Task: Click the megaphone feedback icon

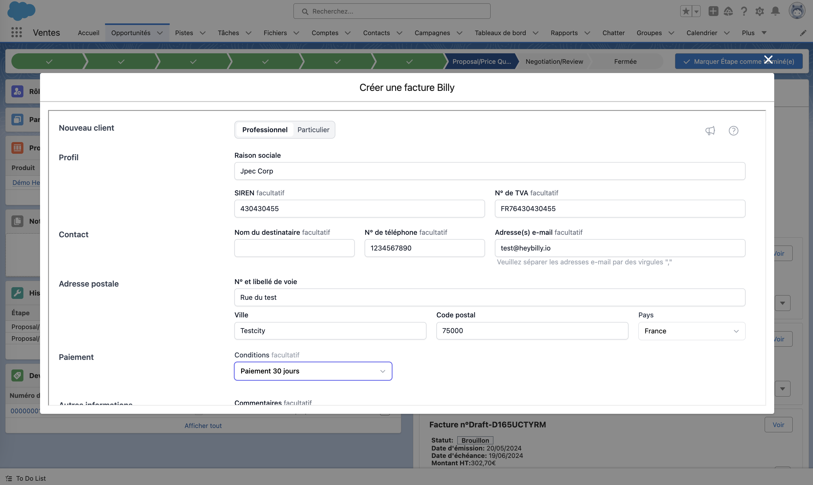Action: pos(710,131)
